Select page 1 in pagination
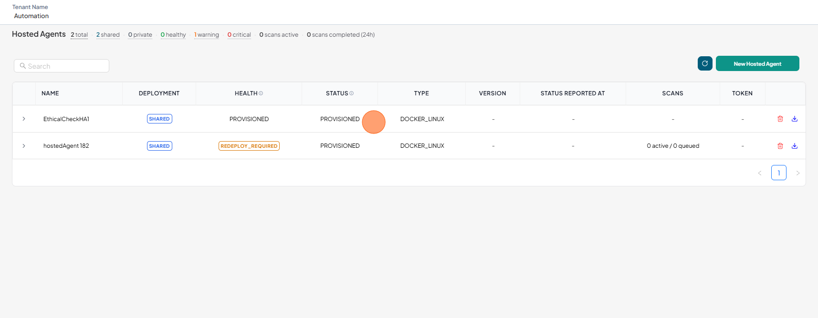 click(x=779, y=173)
